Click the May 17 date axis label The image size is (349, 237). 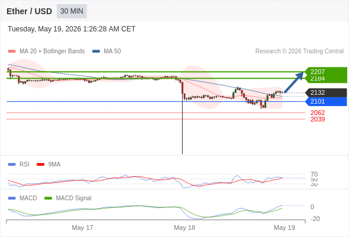82,228
